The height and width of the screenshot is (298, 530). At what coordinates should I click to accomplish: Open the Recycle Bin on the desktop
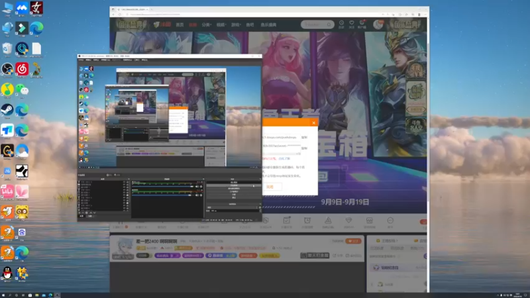point(7,48)
